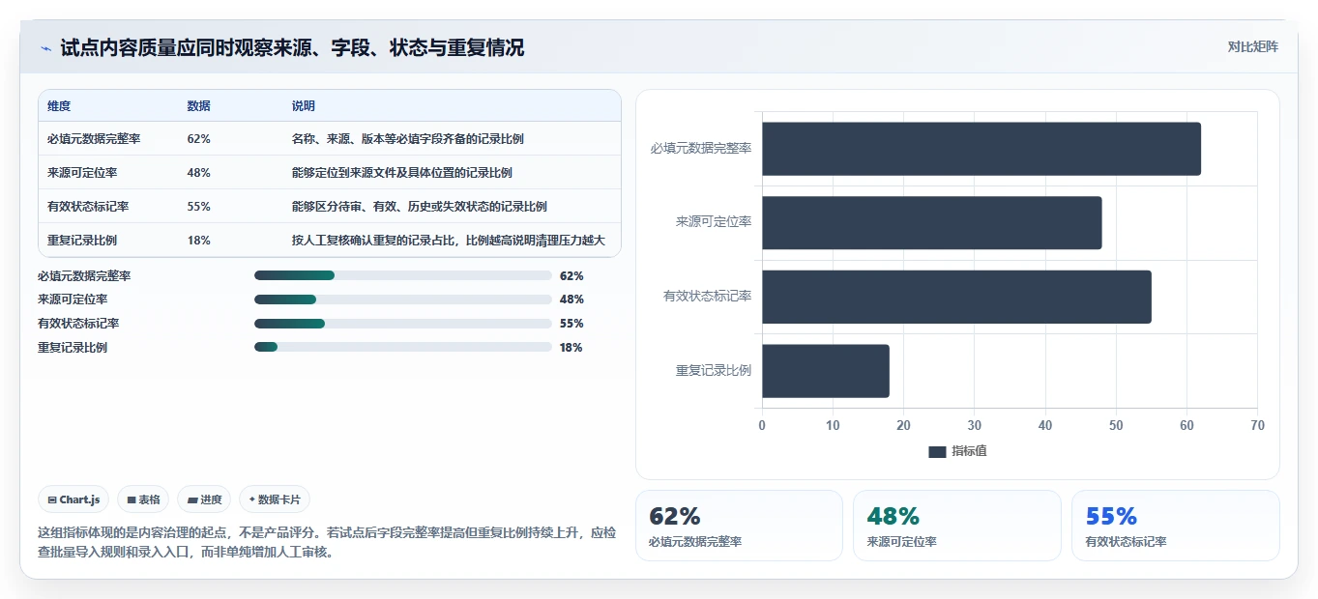Click the lightning icon beside the title
Image resolution: width=1318 pixels, height=599 pixels.
[45, 47]
